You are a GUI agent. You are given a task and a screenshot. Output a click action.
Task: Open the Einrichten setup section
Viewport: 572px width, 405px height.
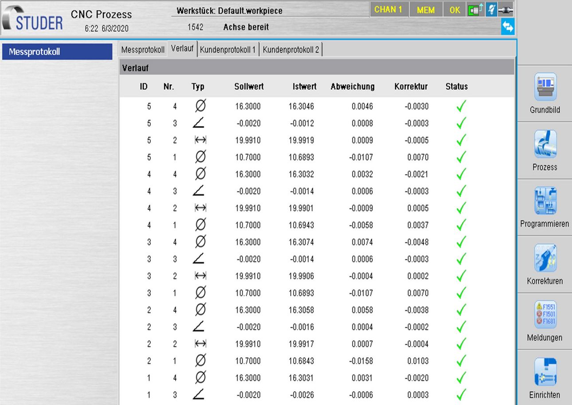[545, 378]
